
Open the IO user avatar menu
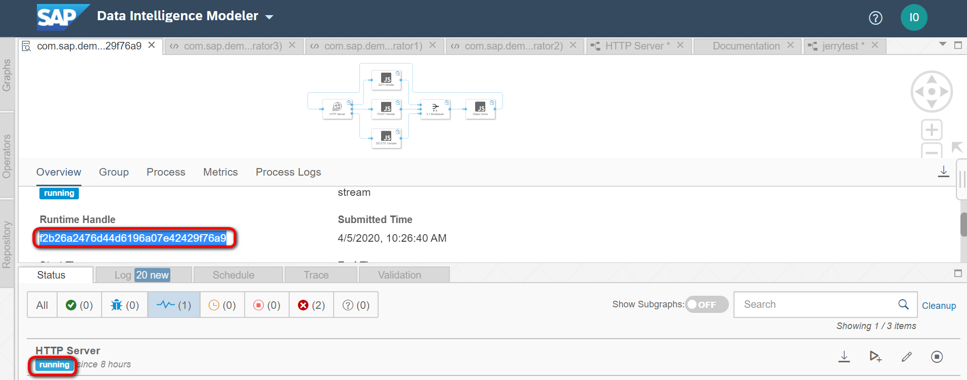914,18
